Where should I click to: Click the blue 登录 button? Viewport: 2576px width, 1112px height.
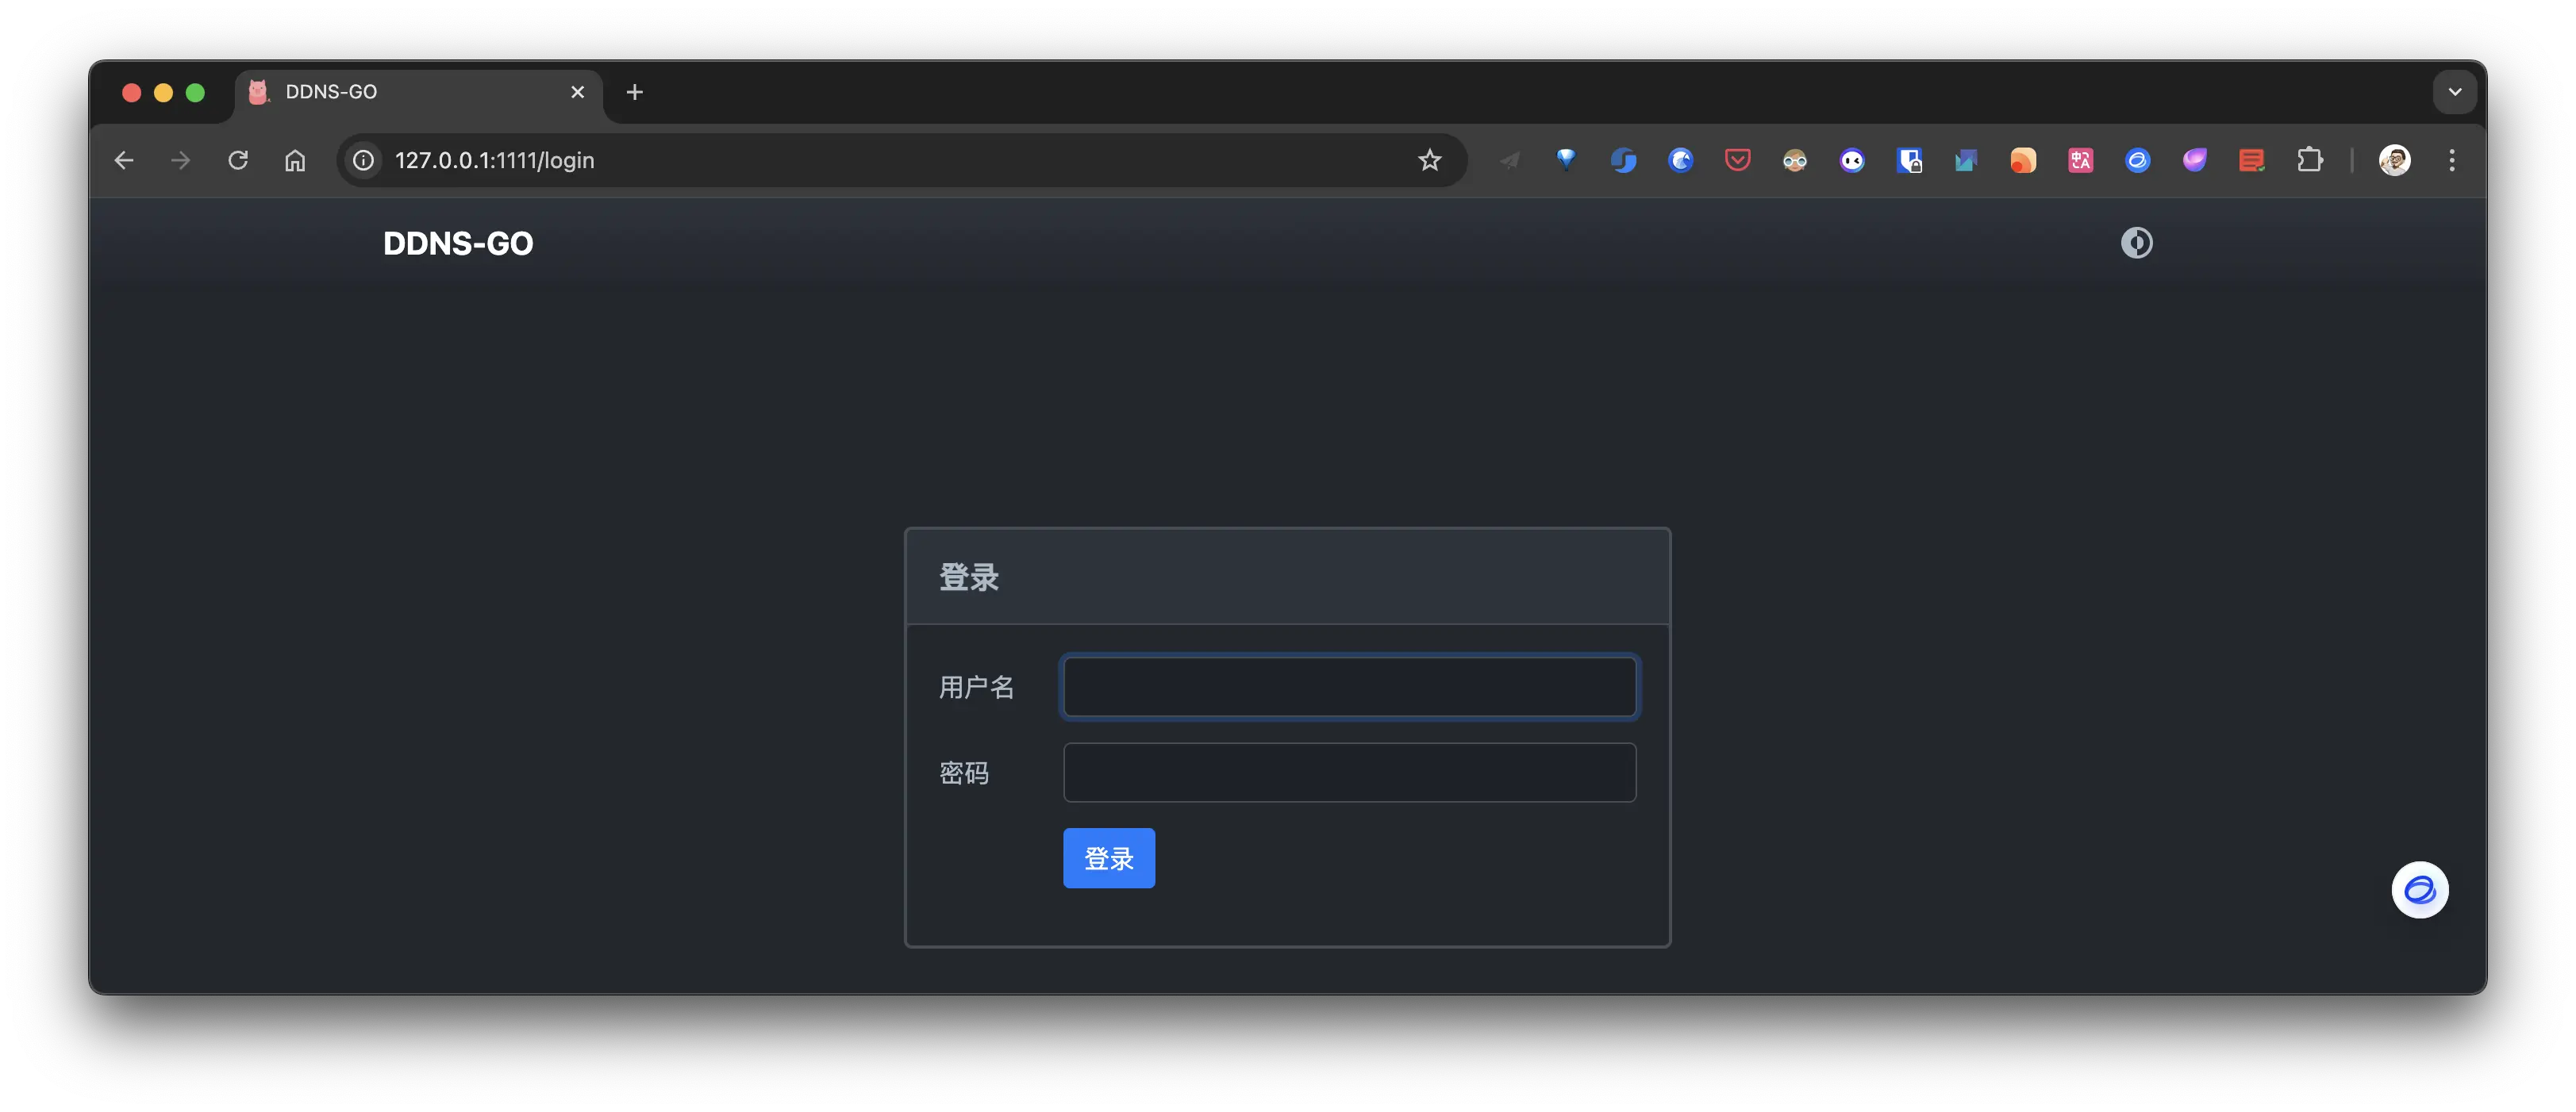click(x=1108, y=858)
